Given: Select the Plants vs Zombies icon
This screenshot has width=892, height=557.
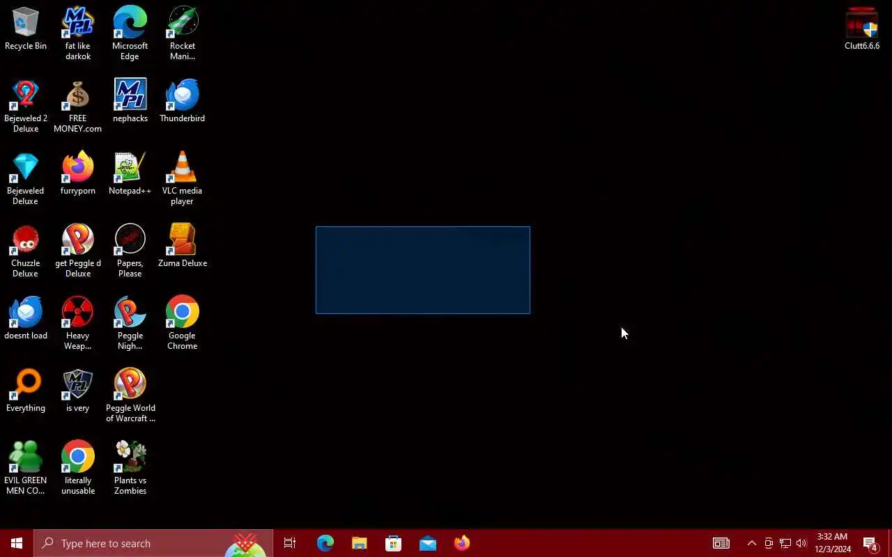Looking at the screenshot, I should coord(130,468).
